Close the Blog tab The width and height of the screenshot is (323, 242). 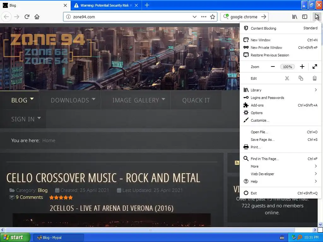click(x=65, y=5)
